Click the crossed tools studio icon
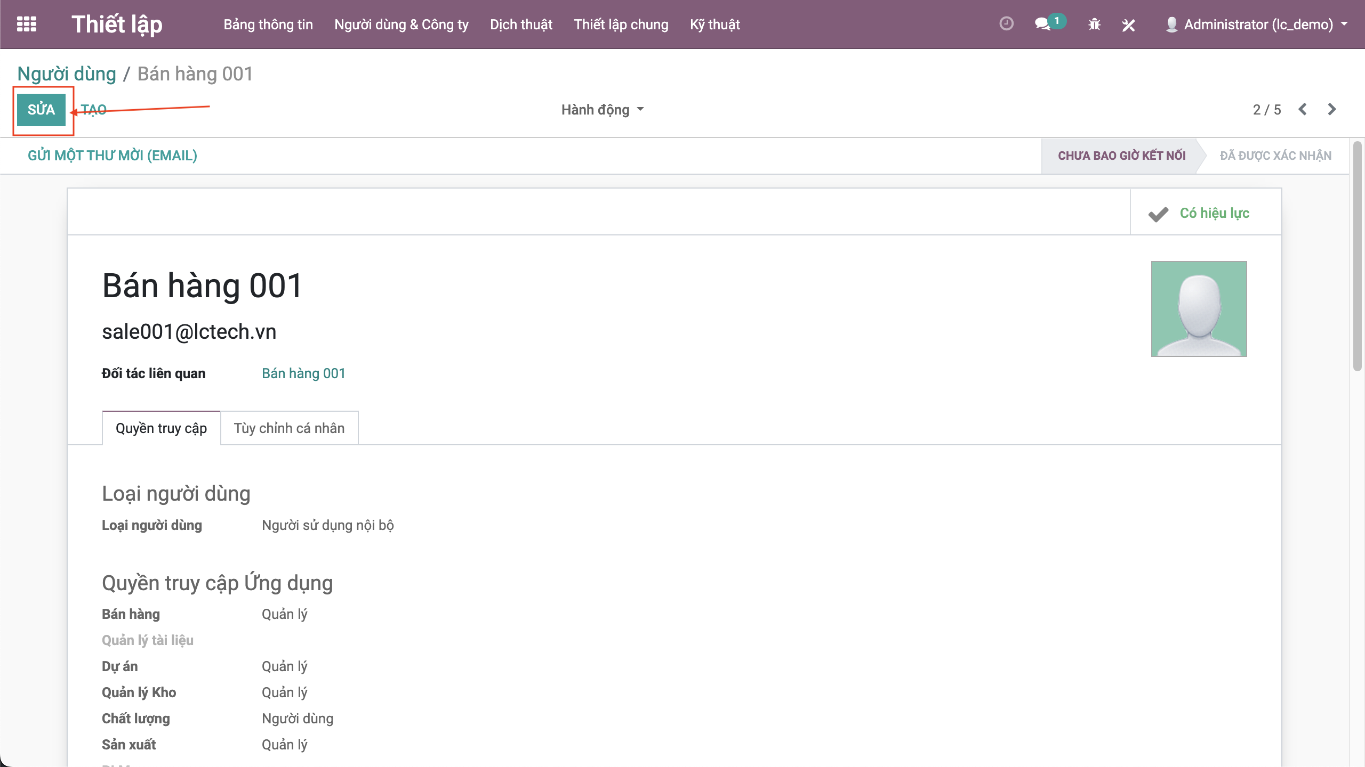The height and width of the screenshot is (767, 1365). pyautogui.click(x=1128, y=25)
